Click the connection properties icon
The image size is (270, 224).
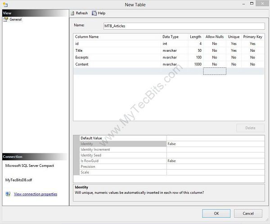coord(8,194)
